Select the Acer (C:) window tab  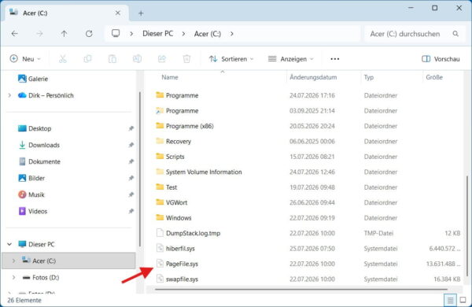coord(66,13)
